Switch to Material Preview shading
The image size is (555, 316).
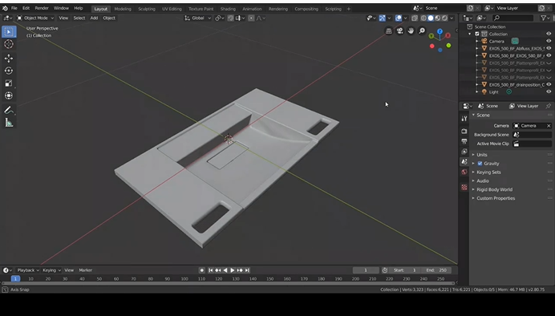click(x=437, y=18)
